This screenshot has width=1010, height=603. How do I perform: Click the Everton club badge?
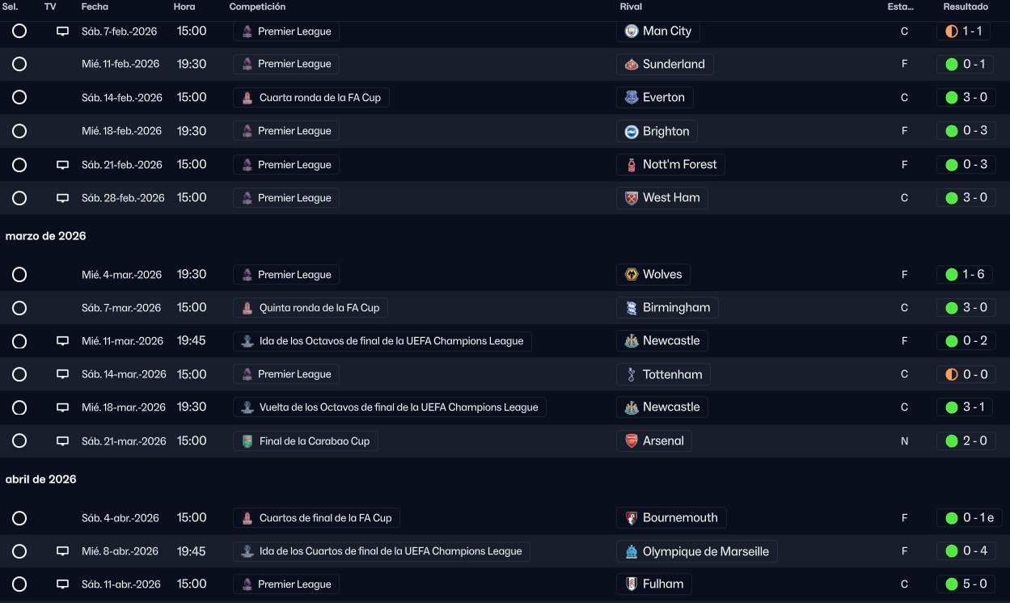click(x=632, y=98)
